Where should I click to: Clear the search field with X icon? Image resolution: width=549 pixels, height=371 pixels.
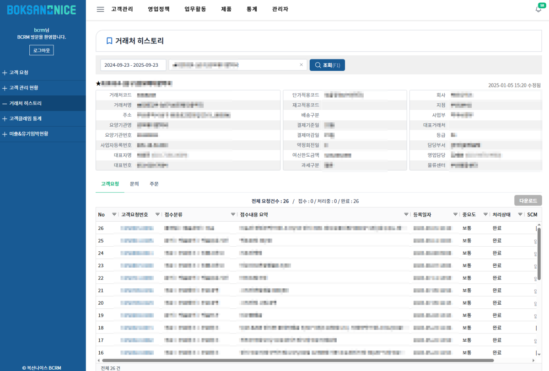coord(301,65)
